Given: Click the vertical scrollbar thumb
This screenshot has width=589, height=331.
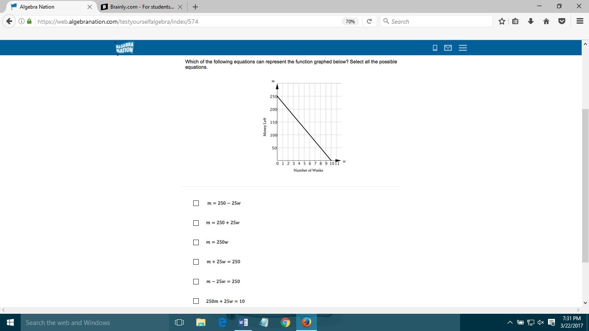Looking at the screenshot, I should click(585, 185).
